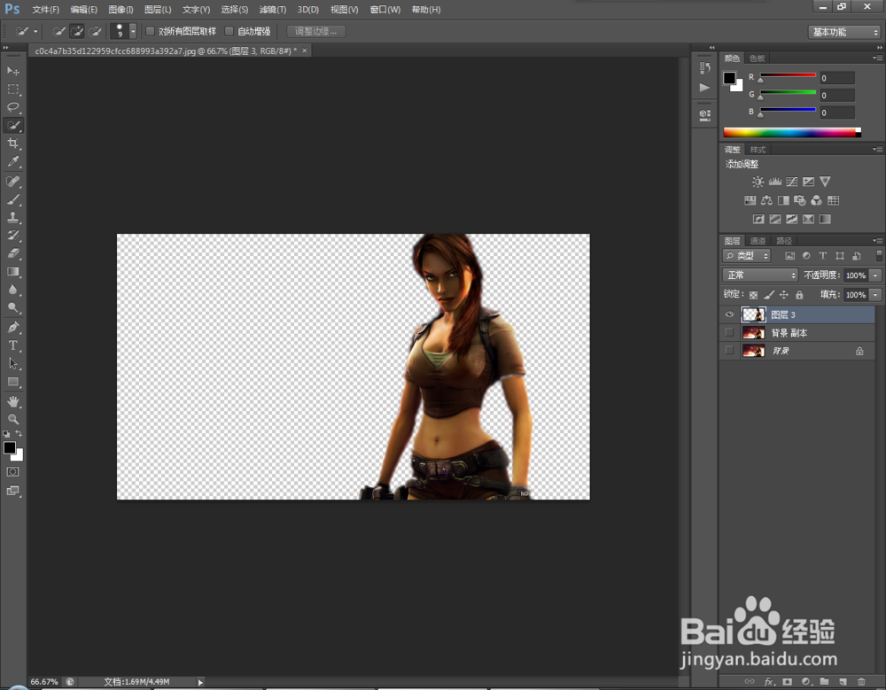The image size is (886, 690).
Task: Open the 基本功能 workspace dropdown
Action: pos(844,32)
